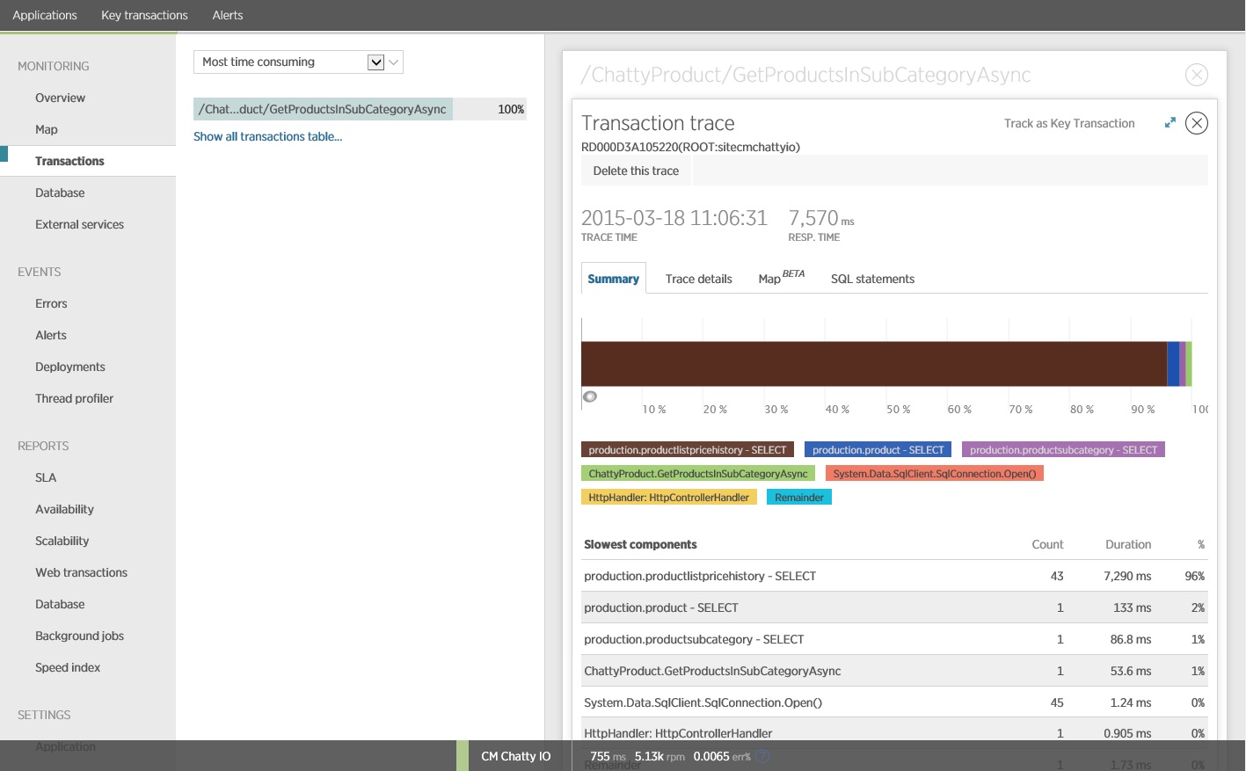Open the SQL statements tab
Screen dimensions: 1246x771
(x=872, y=279)
